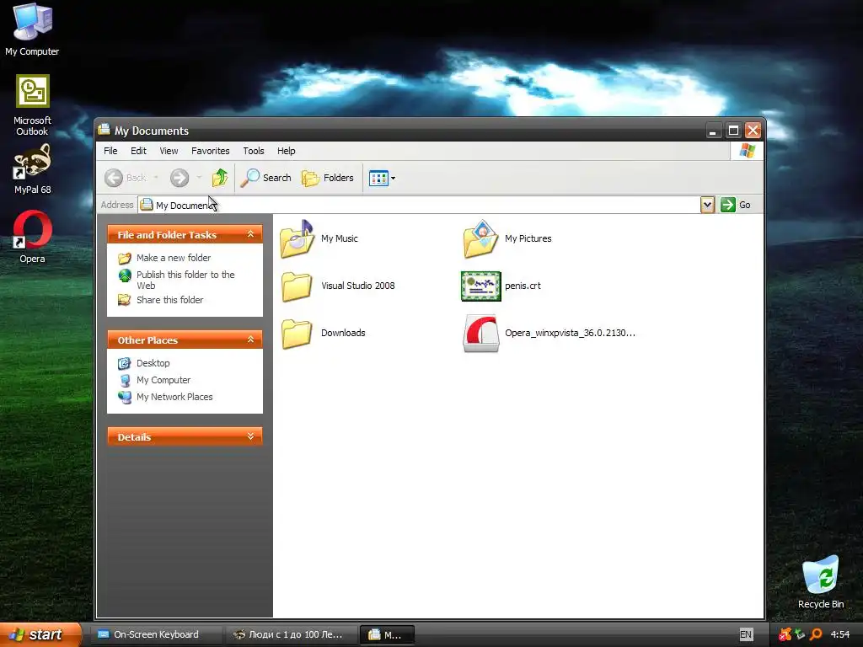Screen dimensions: 863x647
Task: Toggle the Folders pane button
Action: coord(328,178)
